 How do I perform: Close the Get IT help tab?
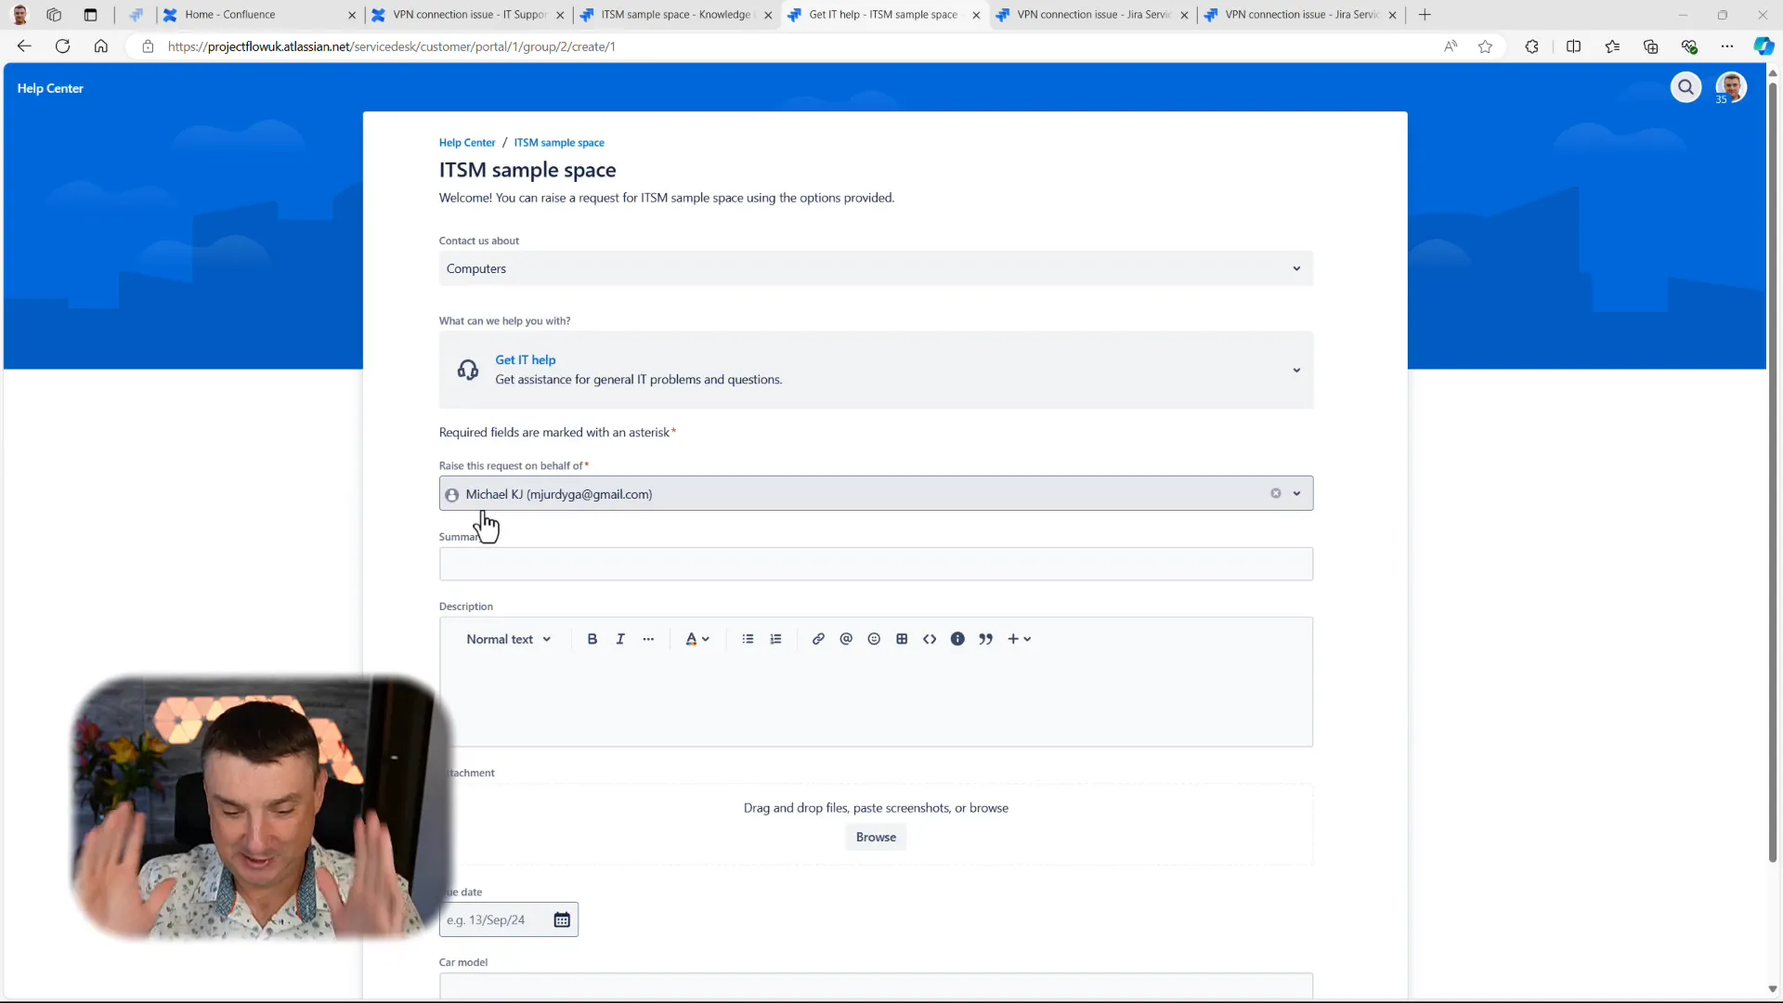pos(976,15)
